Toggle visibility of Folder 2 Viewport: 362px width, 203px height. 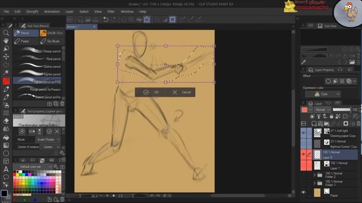pos(303,175)
